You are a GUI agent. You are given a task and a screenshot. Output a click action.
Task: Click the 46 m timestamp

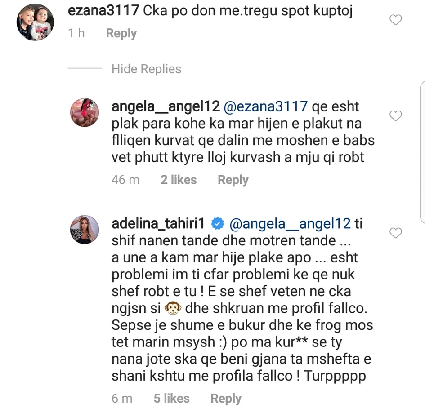pos(125,180)
